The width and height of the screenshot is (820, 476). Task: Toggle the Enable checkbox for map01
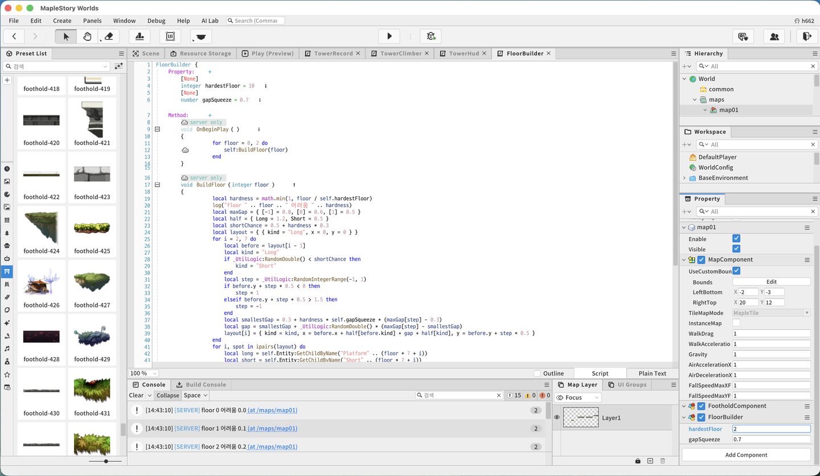736,239
